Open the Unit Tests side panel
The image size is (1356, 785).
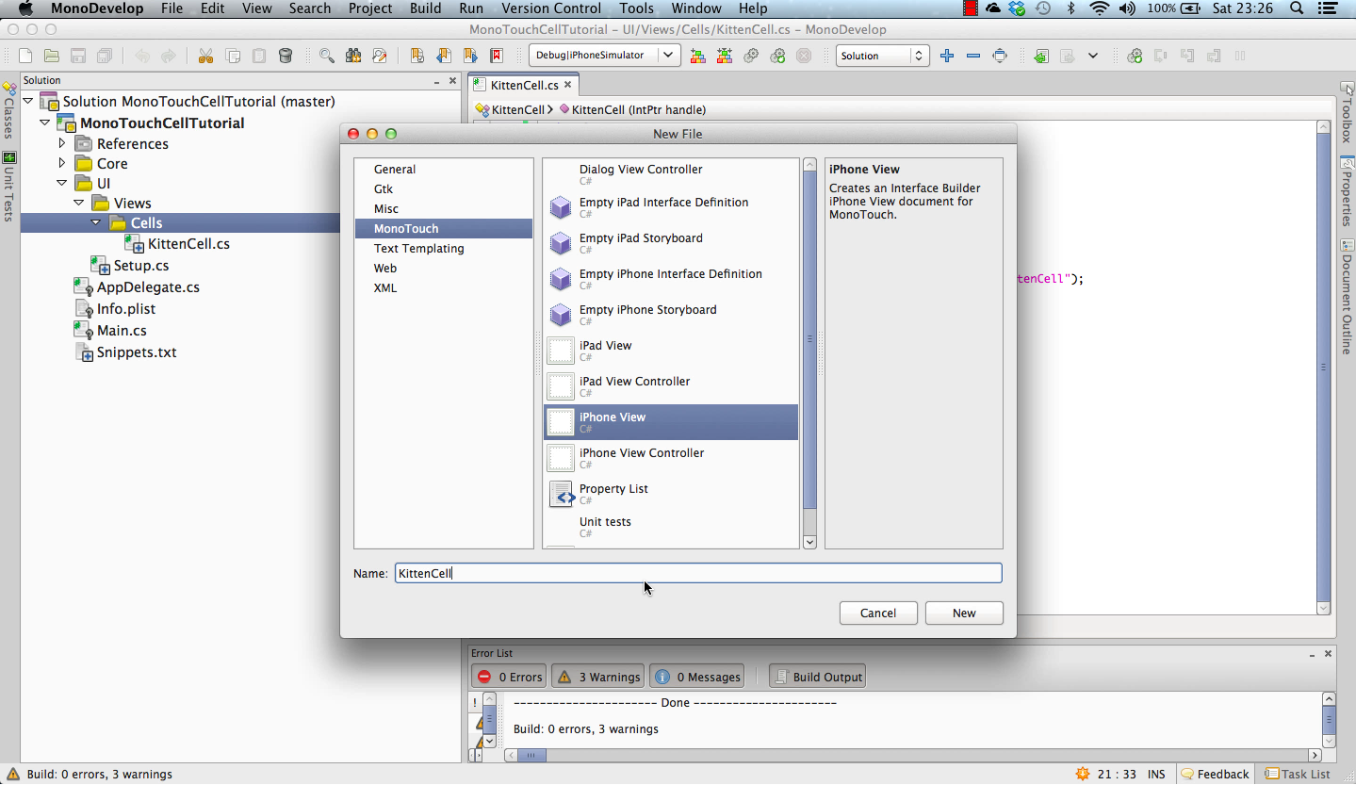click(x=9, y=187)
